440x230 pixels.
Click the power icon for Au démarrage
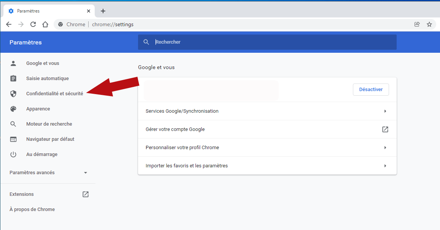(13, 154)
